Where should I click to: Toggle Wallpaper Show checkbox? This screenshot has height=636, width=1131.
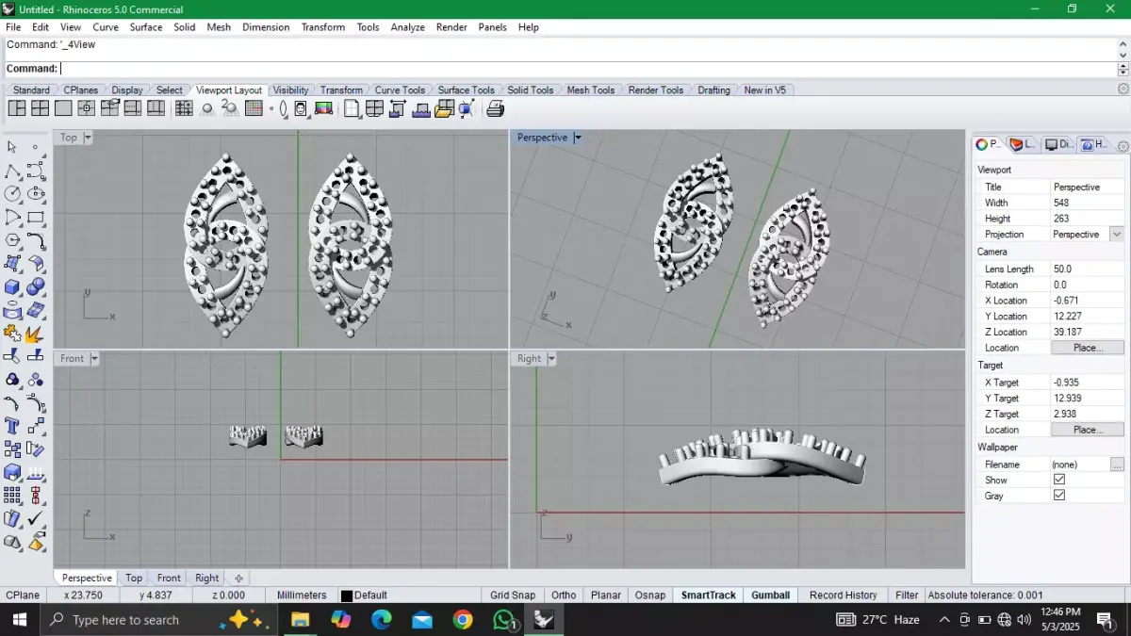[x=1059, y=480]
